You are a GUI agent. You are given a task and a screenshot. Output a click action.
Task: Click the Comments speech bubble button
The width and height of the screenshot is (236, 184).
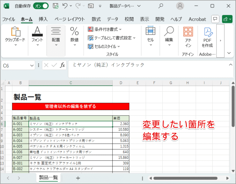(215, 19)
